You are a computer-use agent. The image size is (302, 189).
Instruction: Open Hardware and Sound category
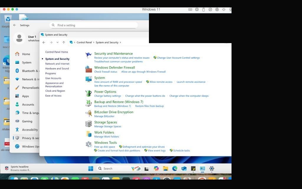point(57,69)
